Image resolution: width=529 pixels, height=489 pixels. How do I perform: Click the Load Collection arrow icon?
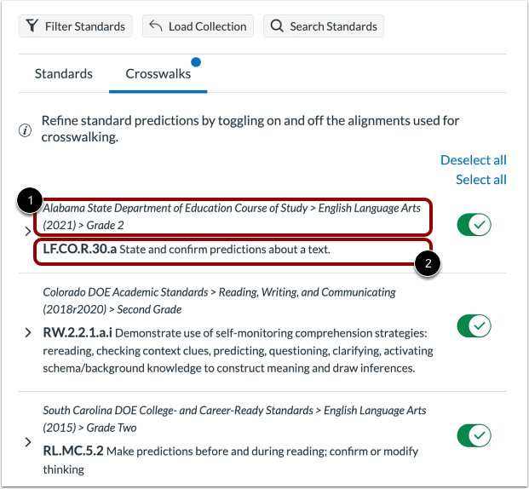click(156, 26)
